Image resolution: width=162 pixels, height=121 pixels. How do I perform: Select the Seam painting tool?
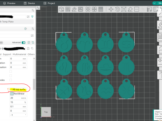coord(156,9)
